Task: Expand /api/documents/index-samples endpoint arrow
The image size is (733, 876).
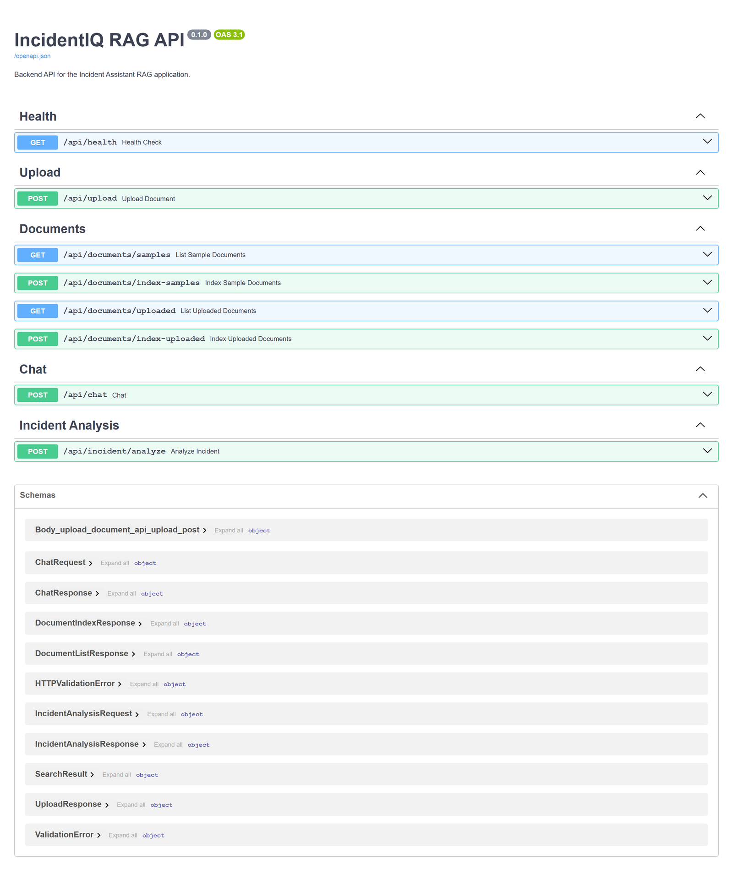Action: tap(707, 282)
